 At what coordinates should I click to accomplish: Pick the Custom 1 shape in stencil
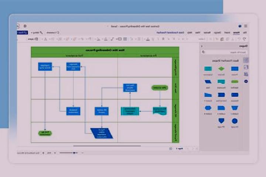208,95
